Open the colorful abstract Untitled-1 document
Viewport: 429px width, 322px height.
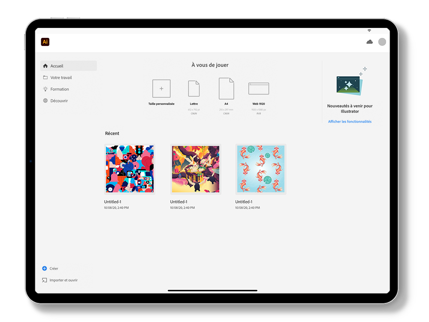click(x=130, y=169)
